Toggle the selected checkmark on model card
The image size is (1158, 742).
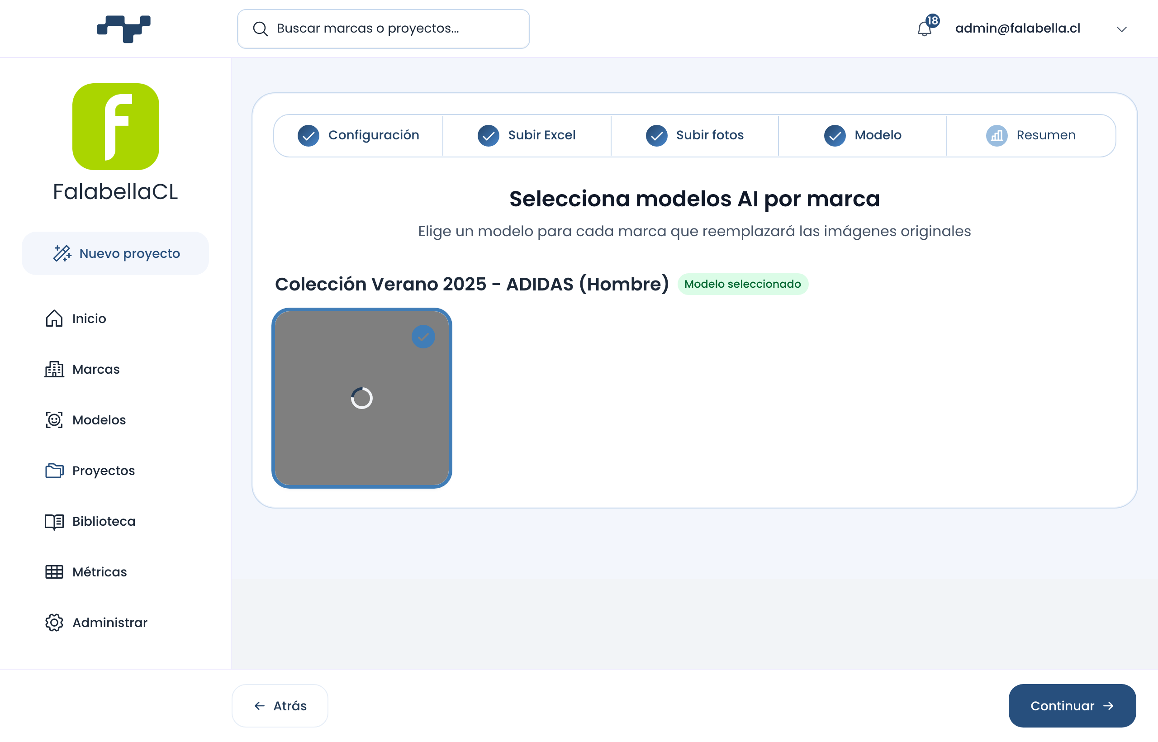tap(423, 337)
